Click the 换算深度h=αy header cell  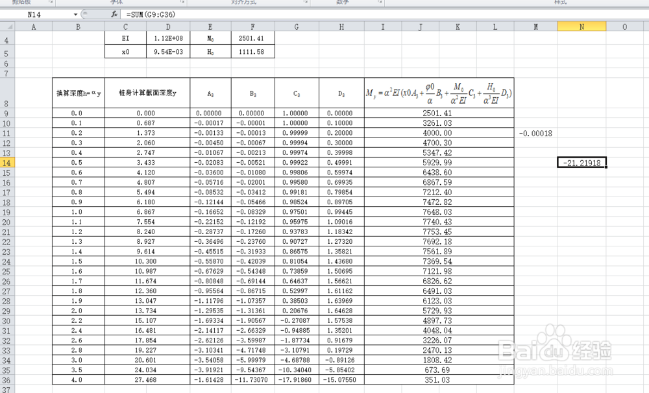[x=79, y=93]
